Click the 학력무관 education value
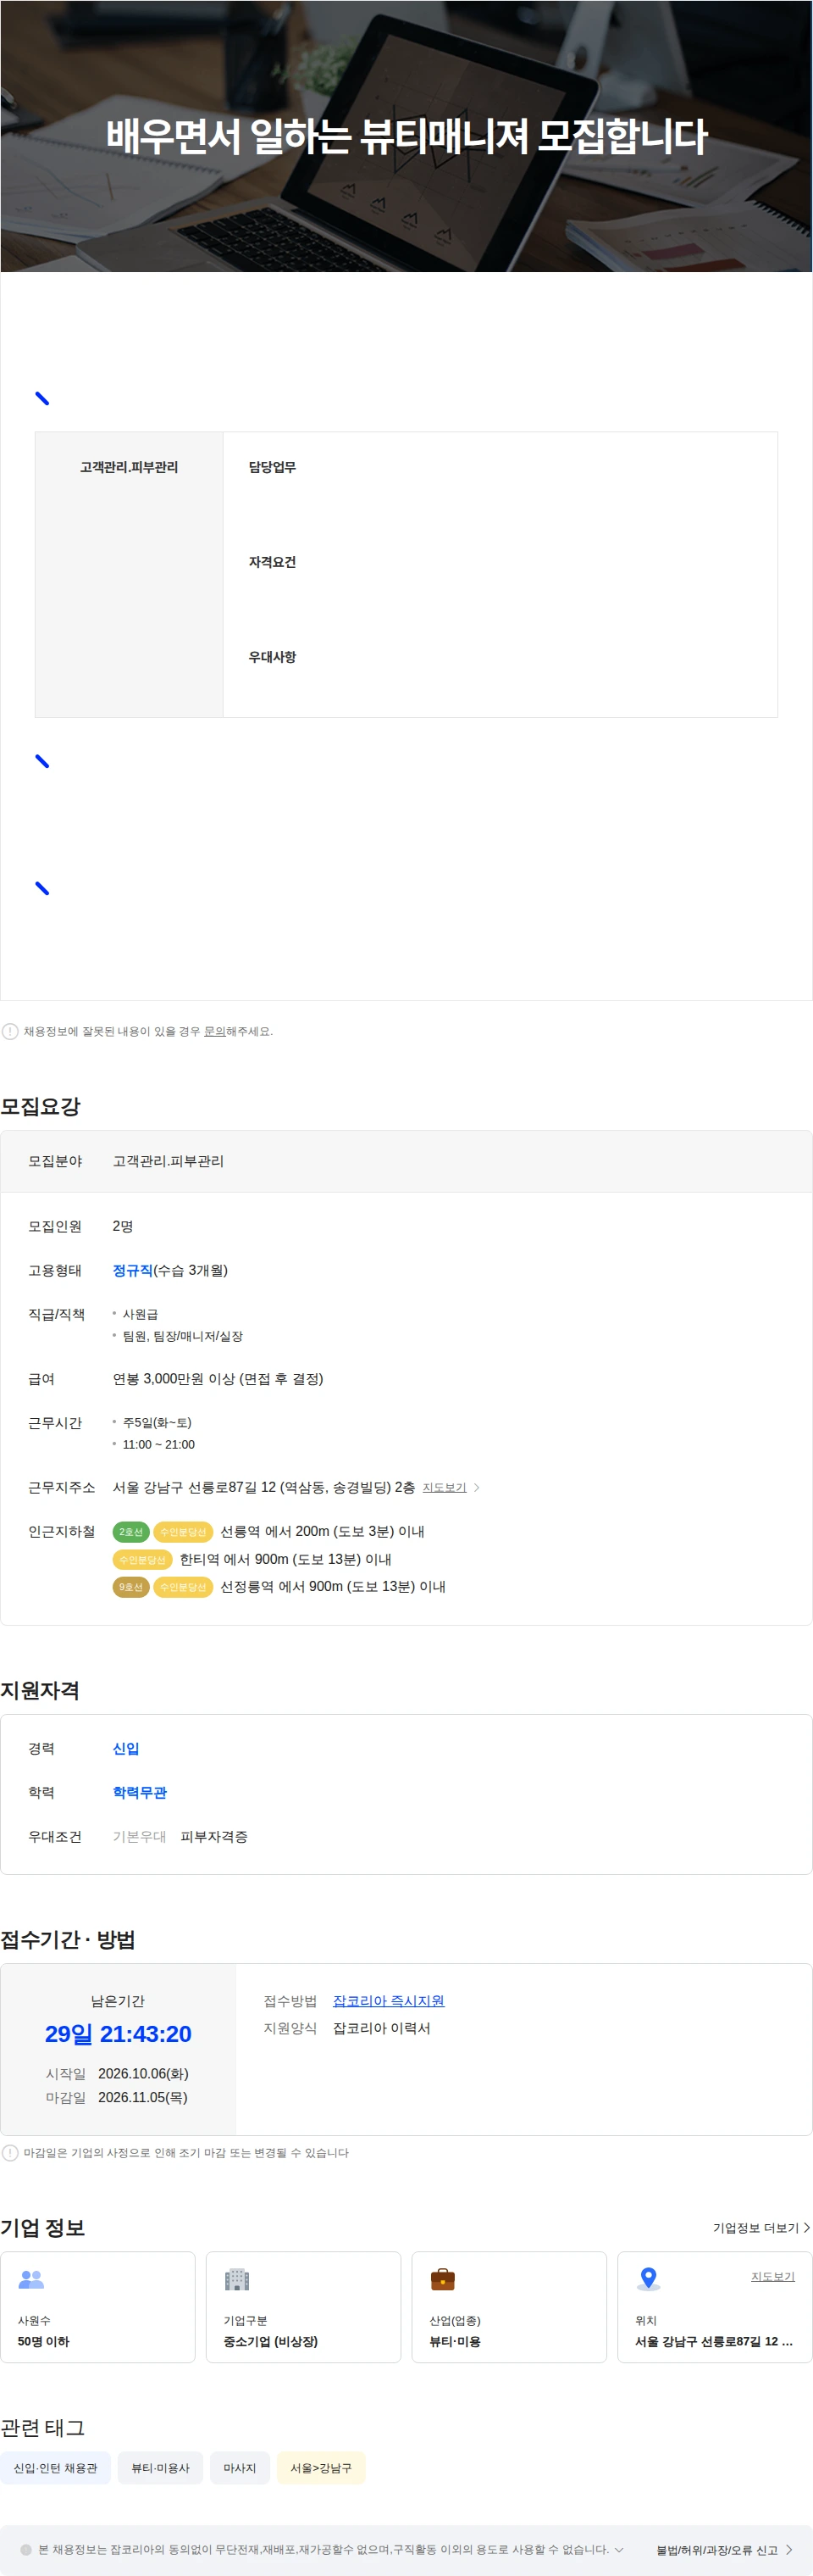 [x=140, y=1792]
